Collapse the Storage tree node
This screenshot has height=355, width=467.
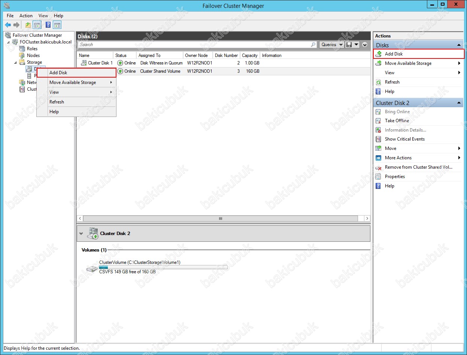click(x=16, y=63)
